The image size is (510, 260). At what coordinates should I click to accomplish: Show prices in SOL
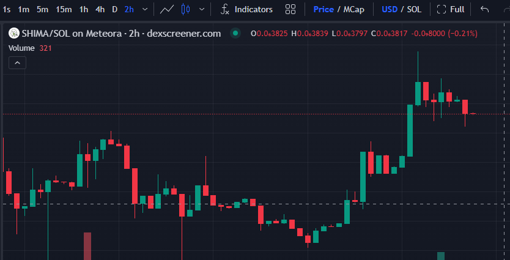[x=415, y=9]
